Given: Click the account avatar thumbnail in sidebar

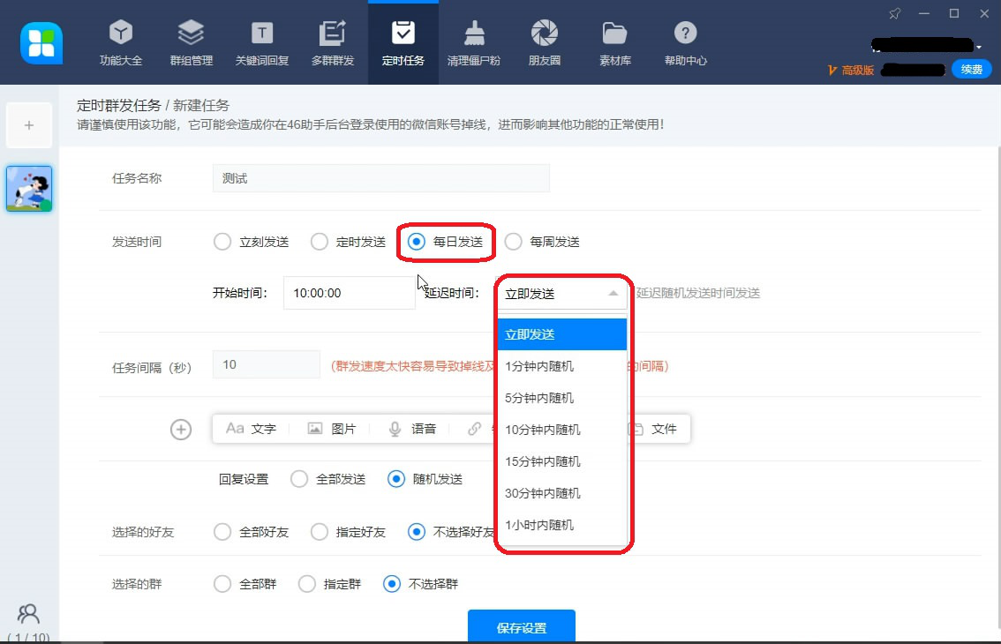Looking at the screenshot, I should coord(29,188).
